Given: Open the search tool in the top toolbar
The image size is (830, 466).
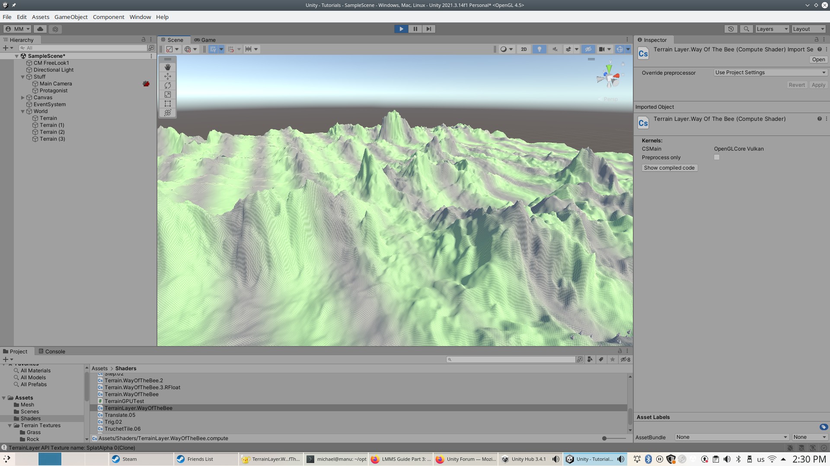Looking at the screenshot, I should [x=747, y=29].
